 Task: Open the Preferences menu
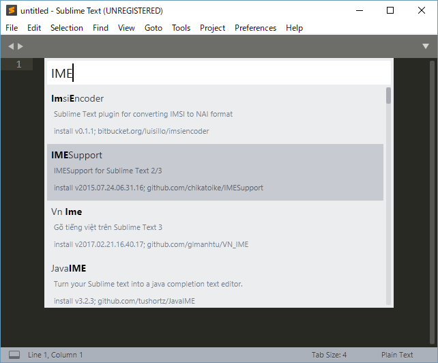click(255, 28)
